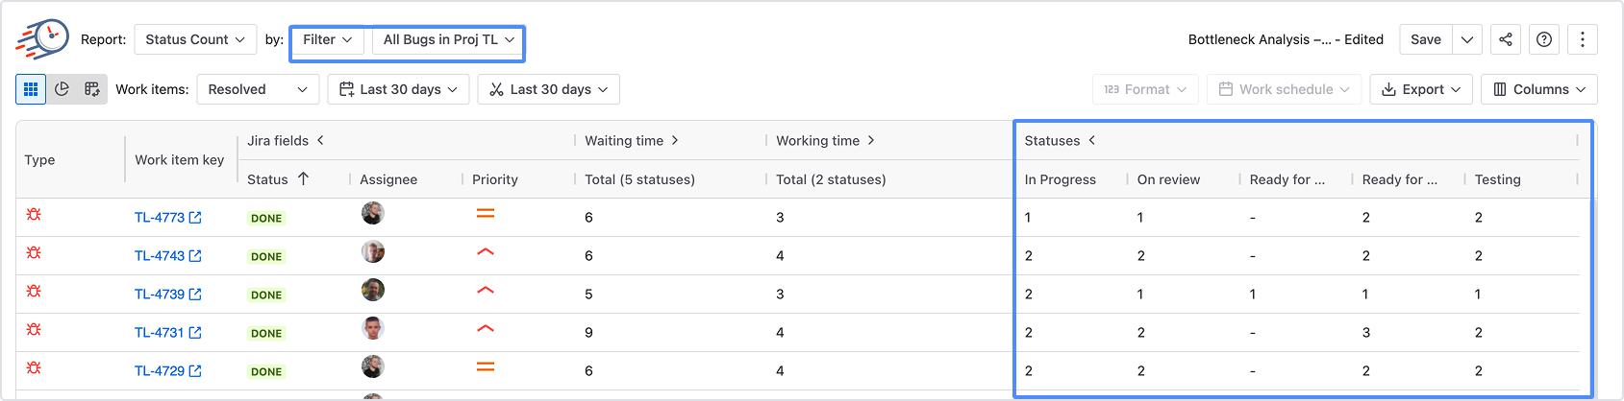Click the Bottleneck Analysis report title

[1286, 39]
